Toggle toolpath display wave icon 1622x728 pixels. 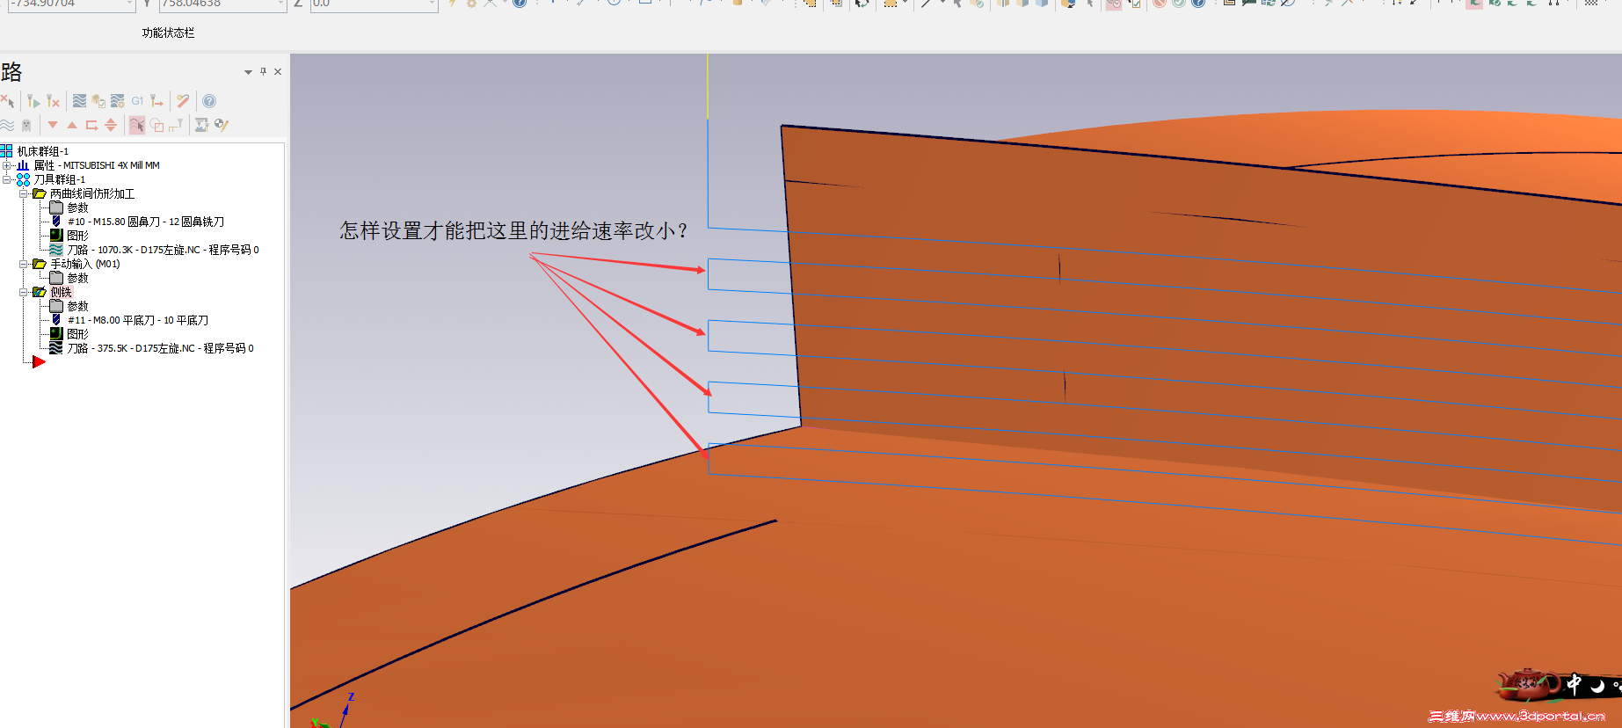8,125
